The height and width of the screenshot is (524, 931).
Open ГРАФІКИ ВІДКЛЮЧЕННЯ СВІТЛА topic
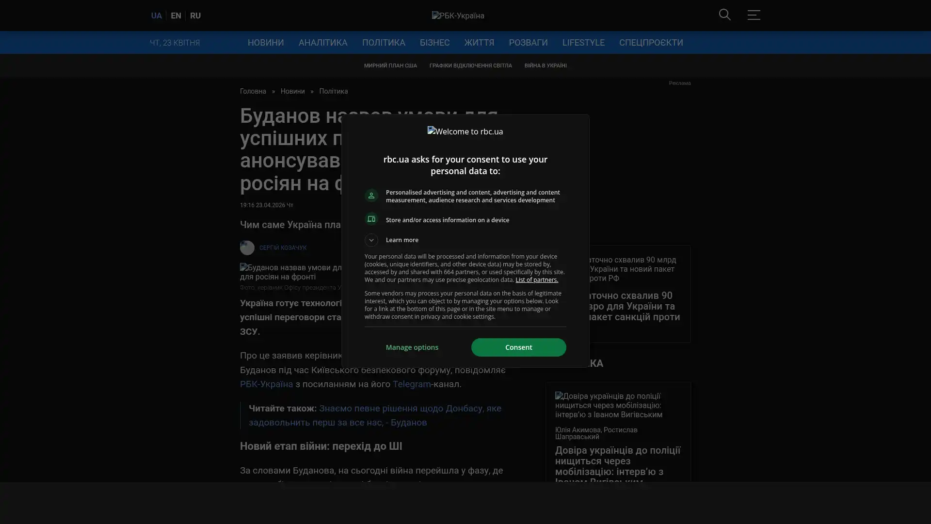[470, 65]
